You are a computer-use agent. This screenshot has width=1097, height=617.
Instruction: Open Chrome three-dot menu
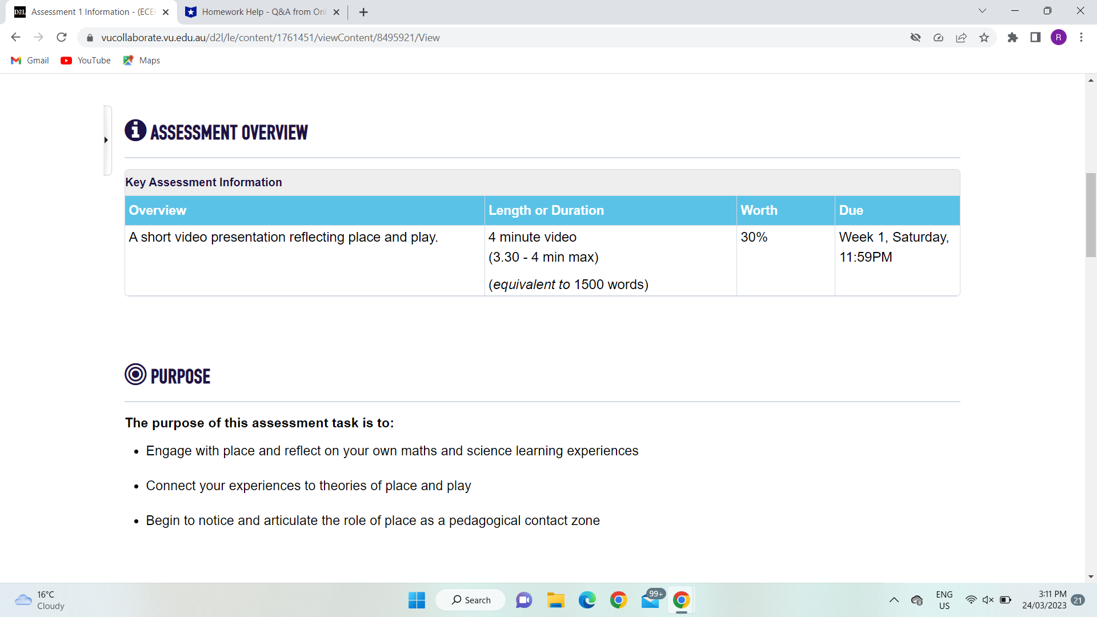tap(1081, 38)
